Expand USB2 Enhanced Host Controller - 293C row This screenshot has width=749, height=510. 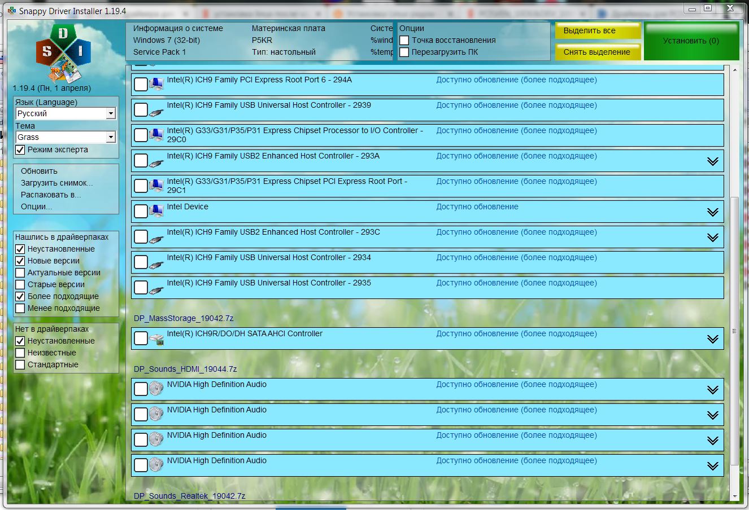coord(713,238)
